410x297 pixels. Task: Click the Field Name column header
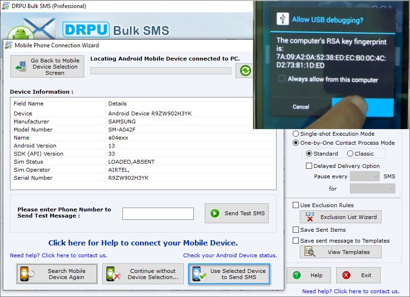pos(28,104)
